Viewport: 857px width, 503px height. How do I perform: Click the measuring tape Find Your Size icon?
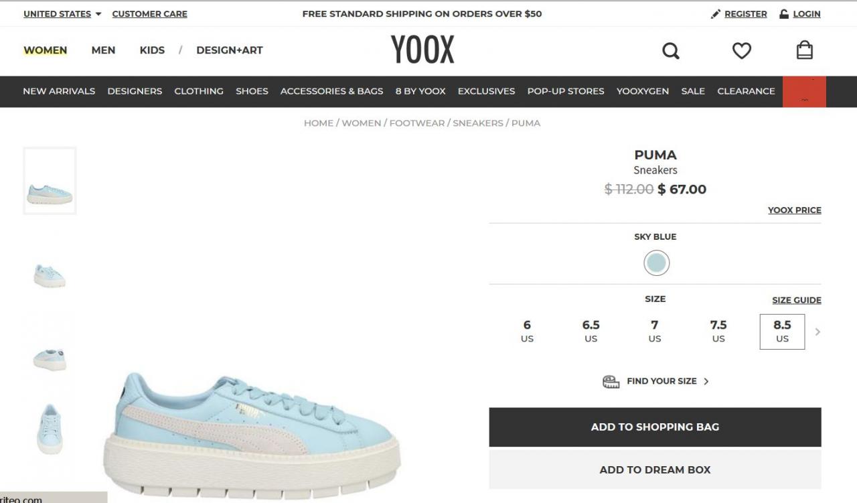pos(611,382)
